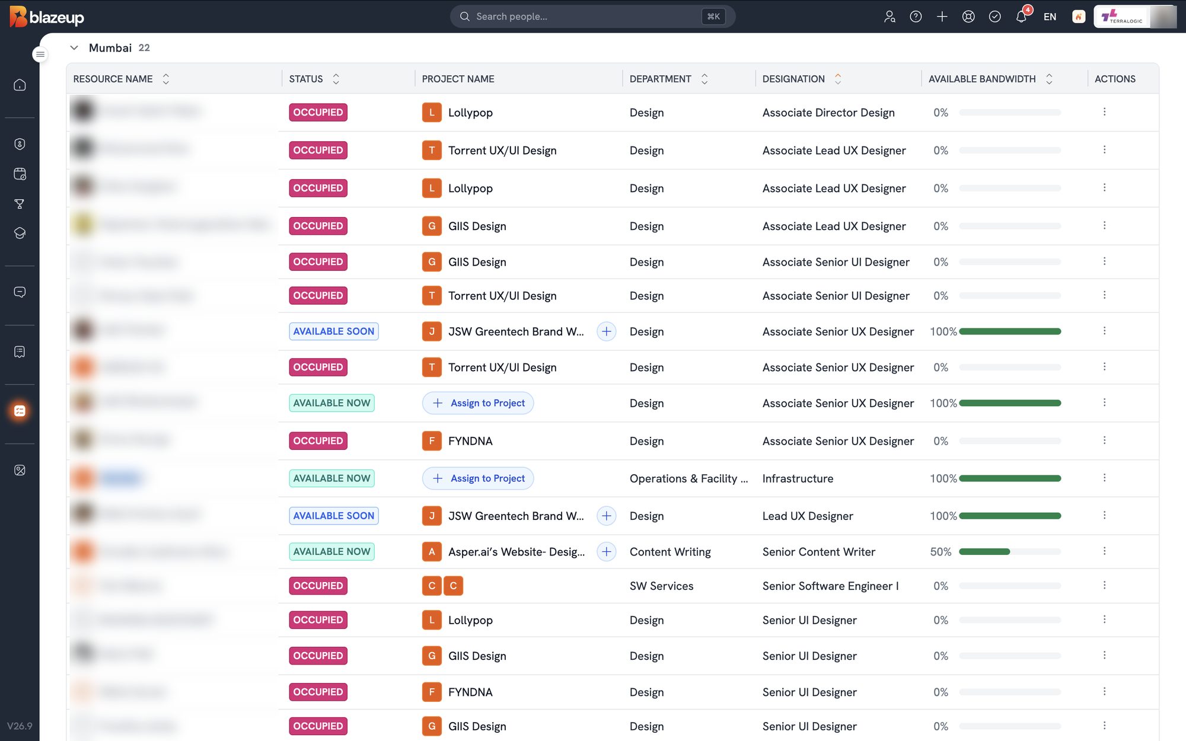Open the graduation cap learning icon

coord(20,233)
